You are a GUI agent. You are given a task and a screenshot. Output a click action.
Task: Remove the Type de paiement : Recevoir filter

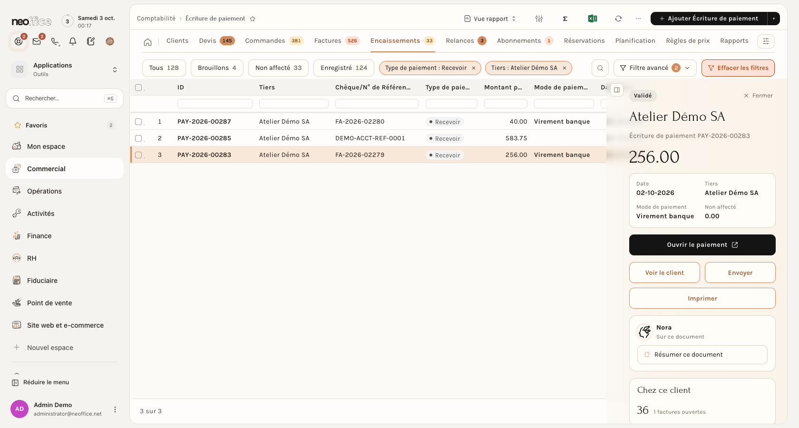474,68
